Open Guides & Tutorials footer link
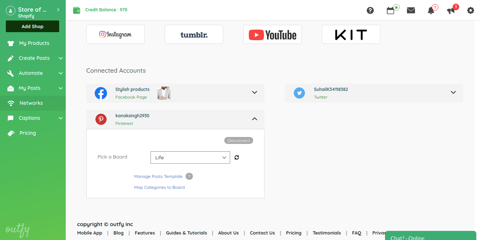Image resolution: width=480 pixels, height=240 pixels. coord(186,233)
